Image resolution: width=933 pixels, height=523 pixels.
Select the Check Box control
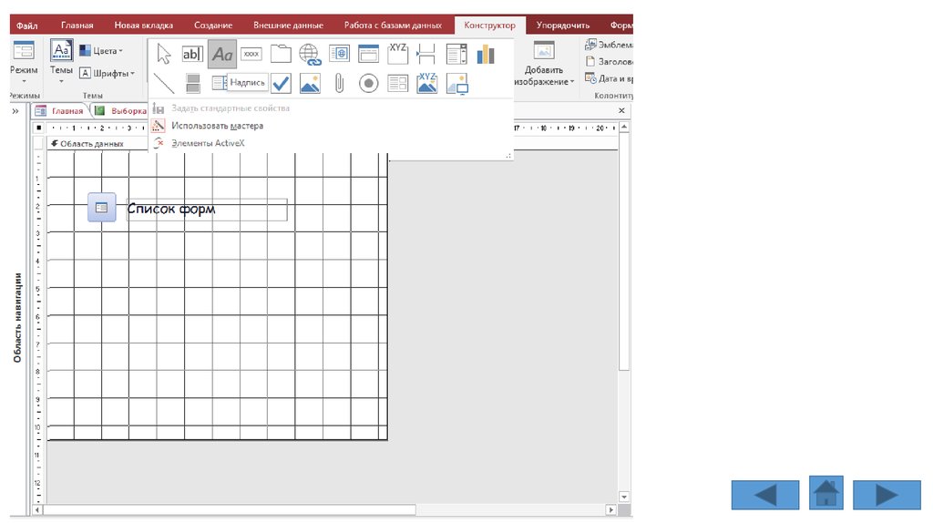click(x=281, y=84)
